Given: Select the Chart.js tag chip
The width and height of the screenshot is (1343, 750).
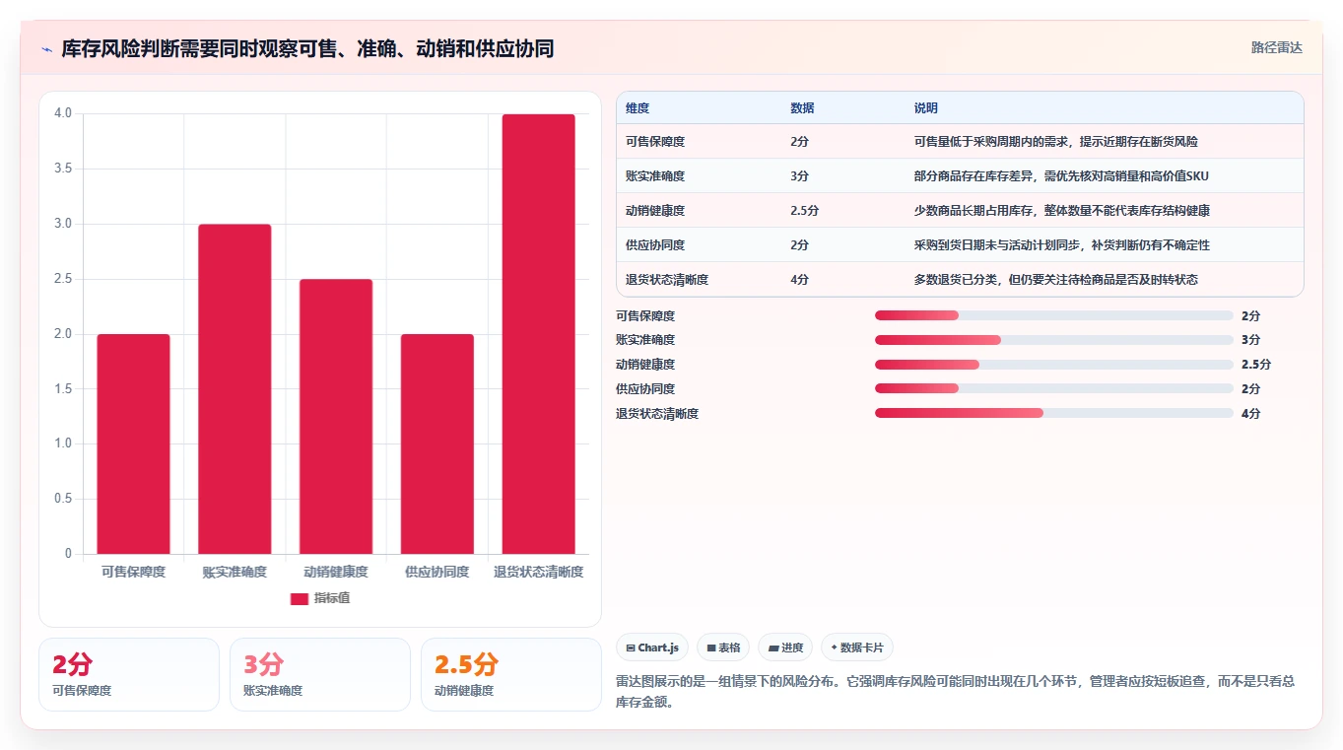Looking at the screenshot, I should point(652,648).
